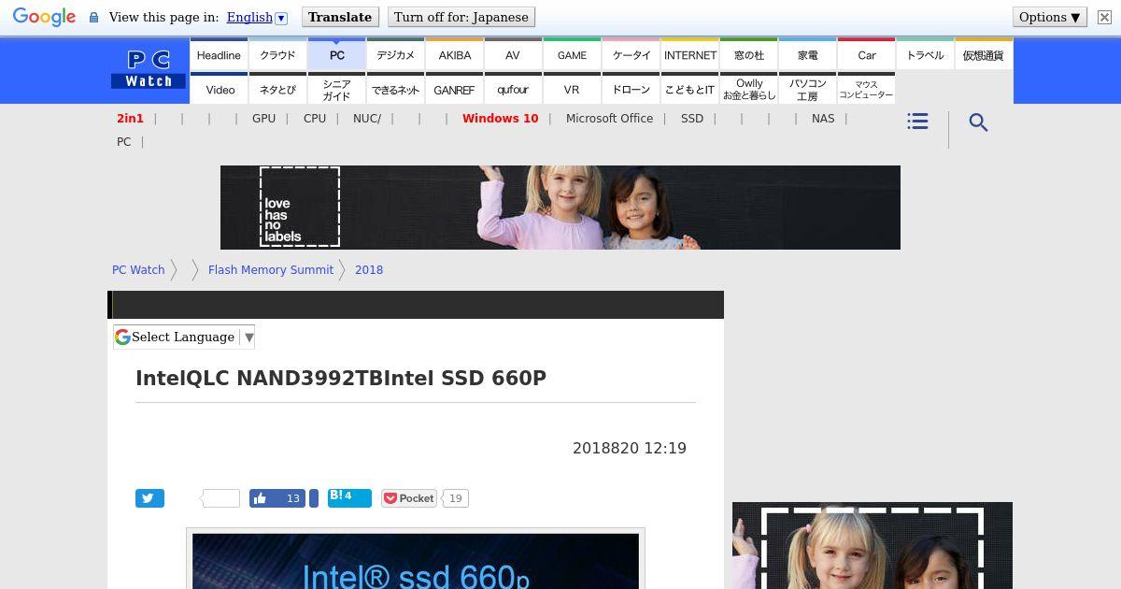Open the Car tab
Viewport: 1121px width, 589px height.
point(867,55)
